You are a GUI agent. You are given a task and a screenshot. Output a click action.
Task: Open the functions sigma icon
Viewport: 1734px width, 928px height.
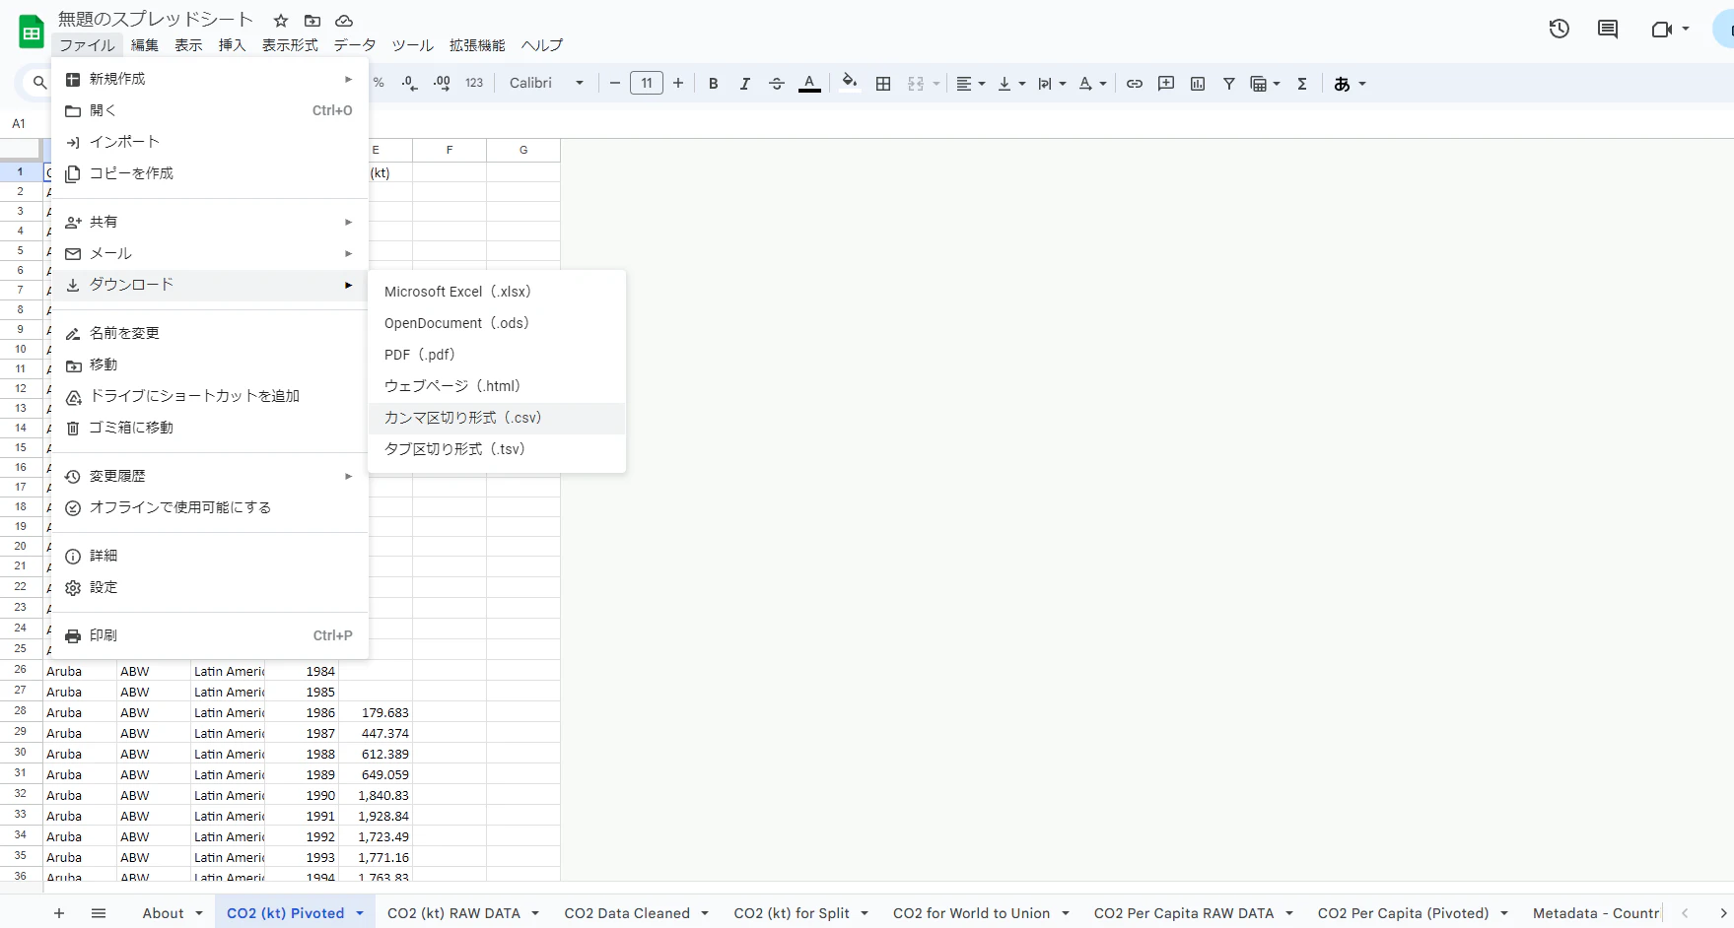point(1302,84)
